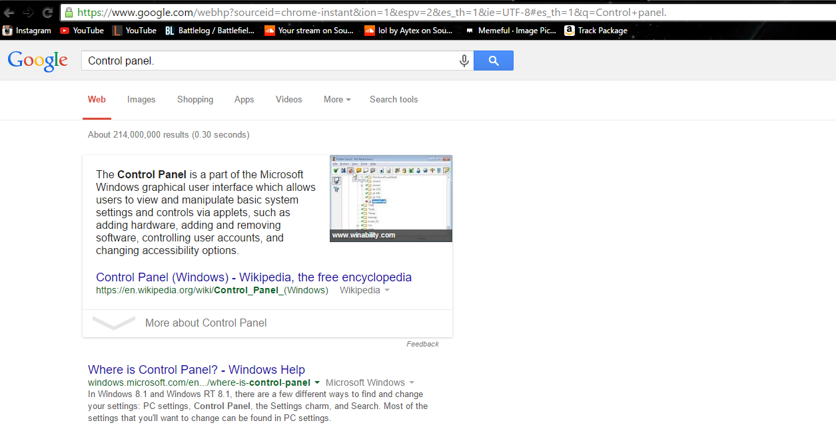This screenshot has width=836, height=427.
Task: Switch to Apps results tab
Action: coord(244,100)
